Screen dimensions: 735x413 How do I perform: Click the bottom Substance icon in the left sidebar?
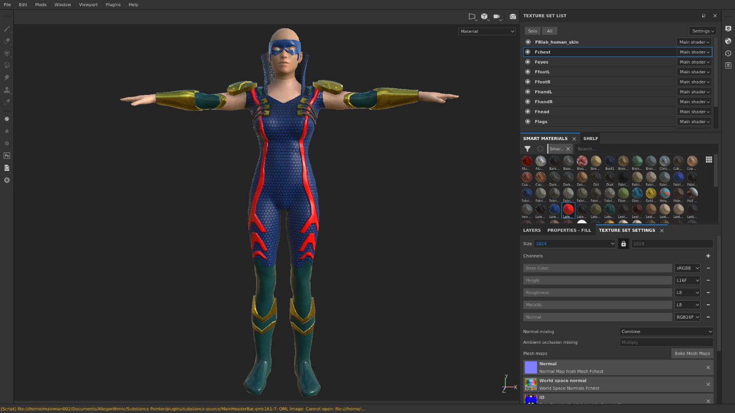[x=7, y=180]
